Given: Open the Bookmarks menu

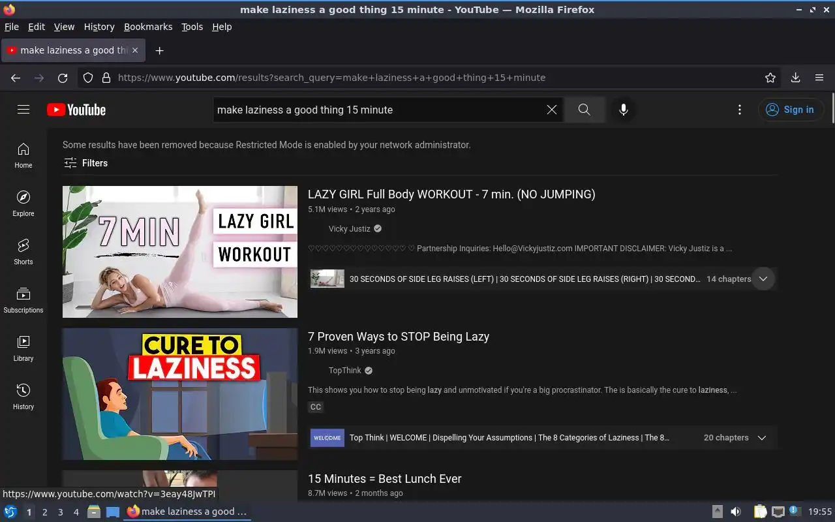Looking at the screenshot, I should click(x=148, y=27).
